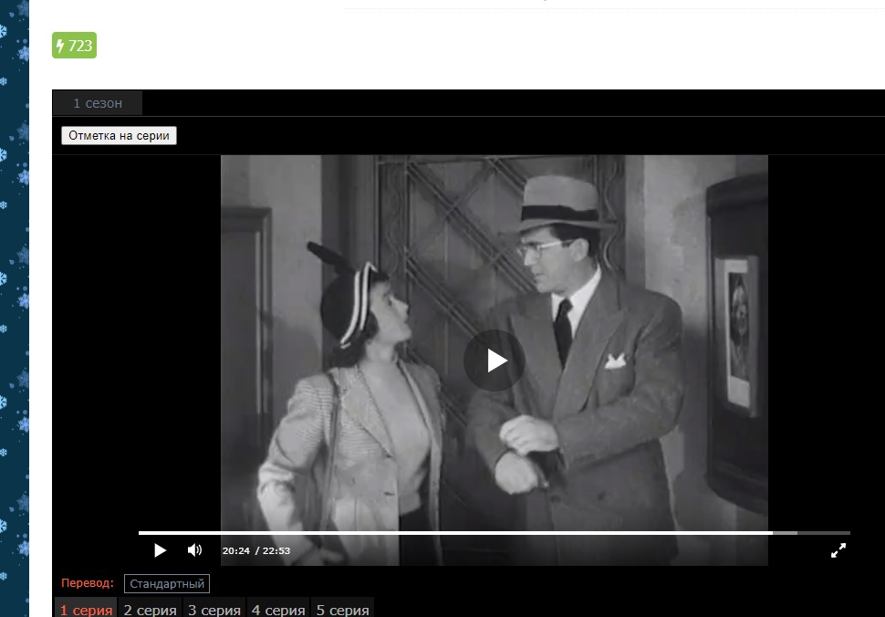
Task: Switch to 5 серия episode
Action: click(x=343, y=610)
